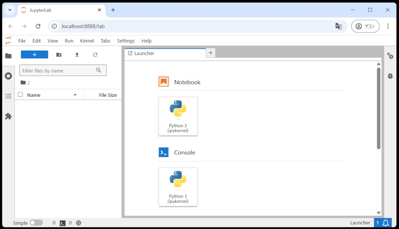Tick the select-all checkbox beside Name
Screen dimensions: 399x229
click(x=20, y=95)
